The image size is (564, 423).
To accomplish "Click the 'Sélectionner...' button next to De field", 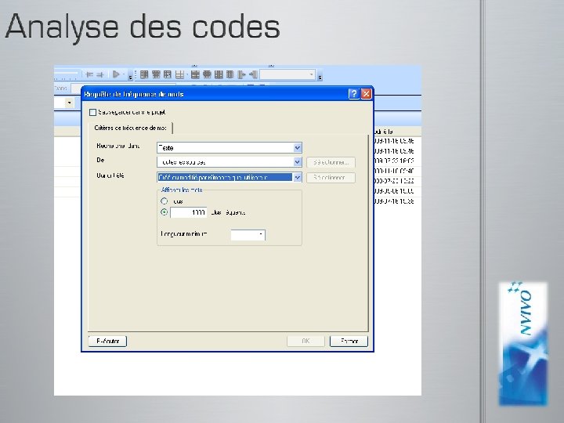I will (x=331, y=162).
